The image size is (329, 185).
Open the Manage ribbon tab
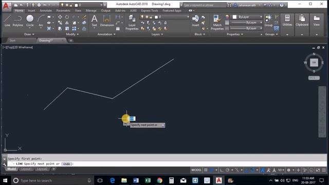pyautogui.click(x=91, y=10)
